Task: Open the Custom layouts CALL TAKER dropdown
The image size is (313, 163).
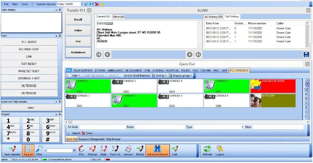Action: (x=82, y=4)
